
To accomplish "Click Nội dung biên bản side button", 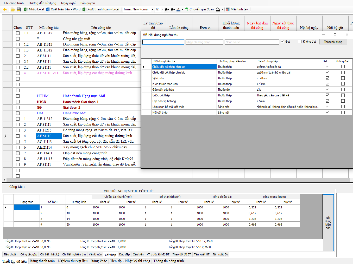I will pos(328,223).
